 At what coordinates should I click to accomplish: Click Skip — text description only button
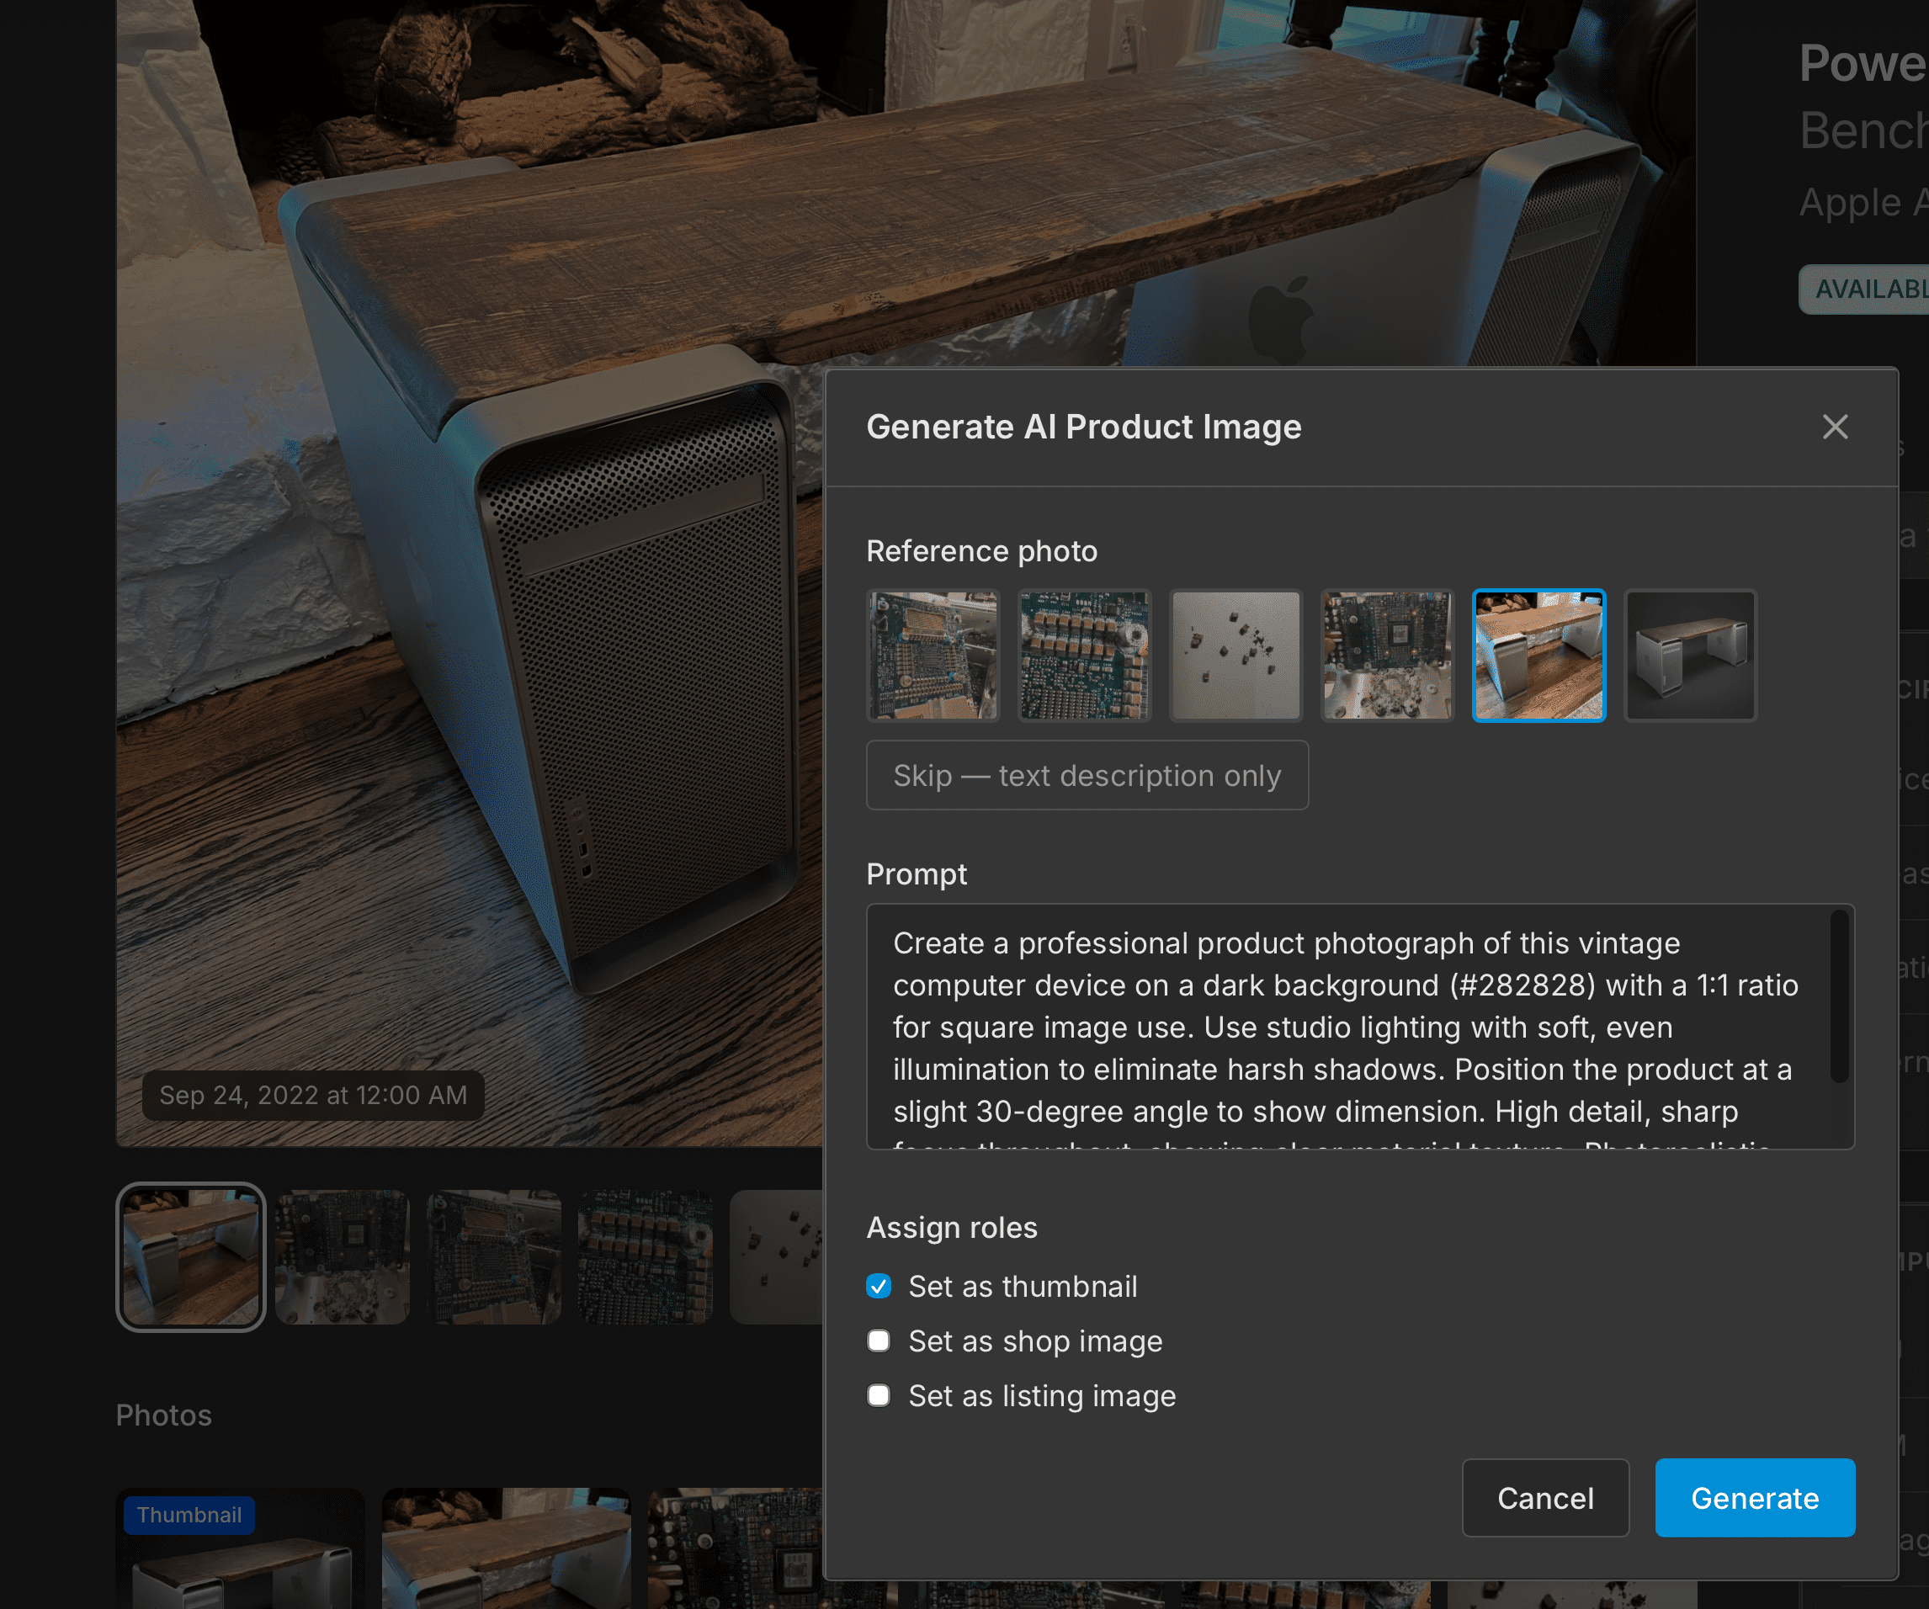[x=1087, y=775]
